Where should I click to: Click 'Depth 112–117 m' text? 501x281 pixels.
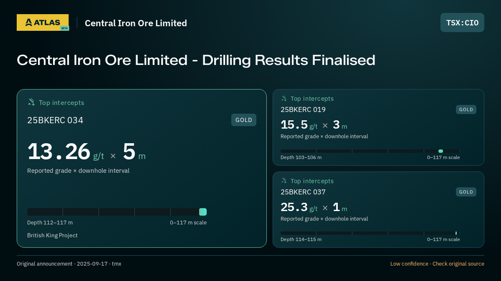pos(50,223)
